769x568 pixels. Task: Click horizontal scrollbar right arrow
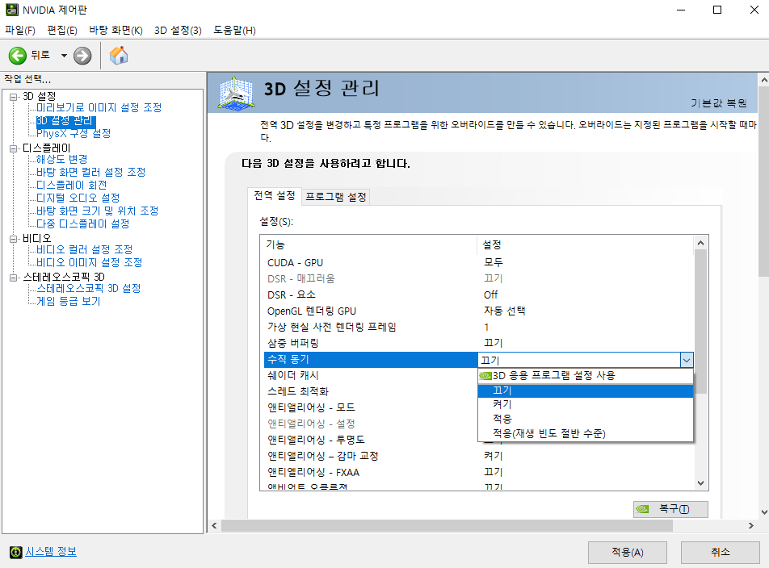751,526
